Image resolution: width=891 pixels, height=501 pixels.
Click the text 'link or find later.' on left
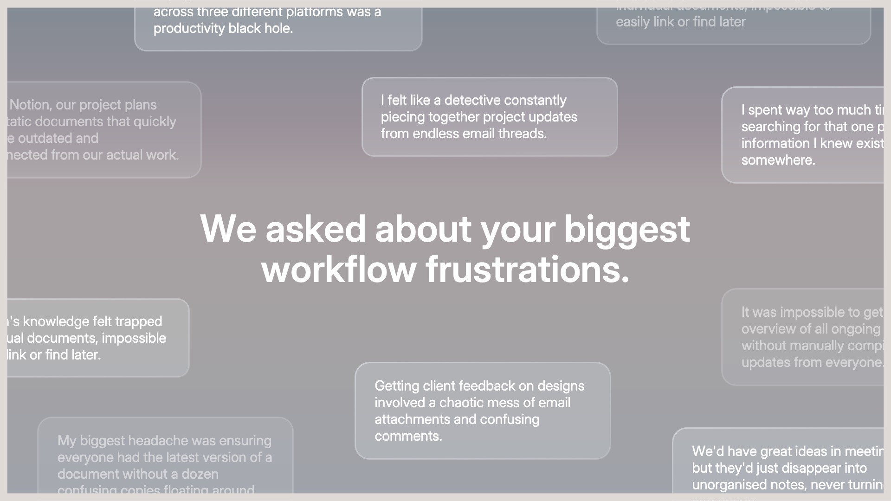point(55,355)
